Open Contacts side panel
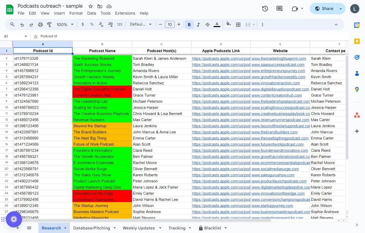Screen dimensions: 365x233 356,73
